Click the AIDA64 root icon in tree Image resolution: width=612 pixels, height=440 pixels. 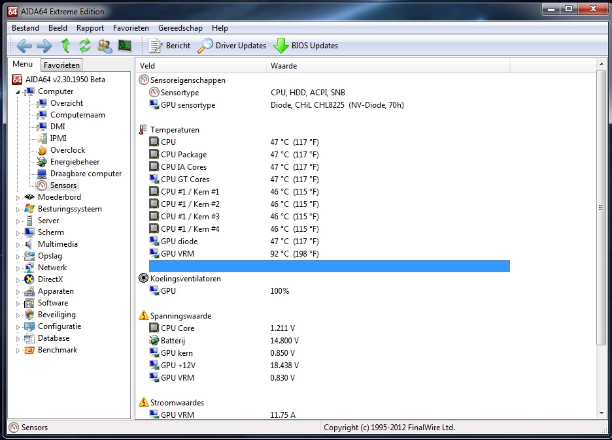click(x=17, y=80)
